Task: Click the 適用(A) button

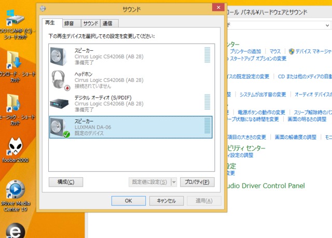Action: (204, 201)
